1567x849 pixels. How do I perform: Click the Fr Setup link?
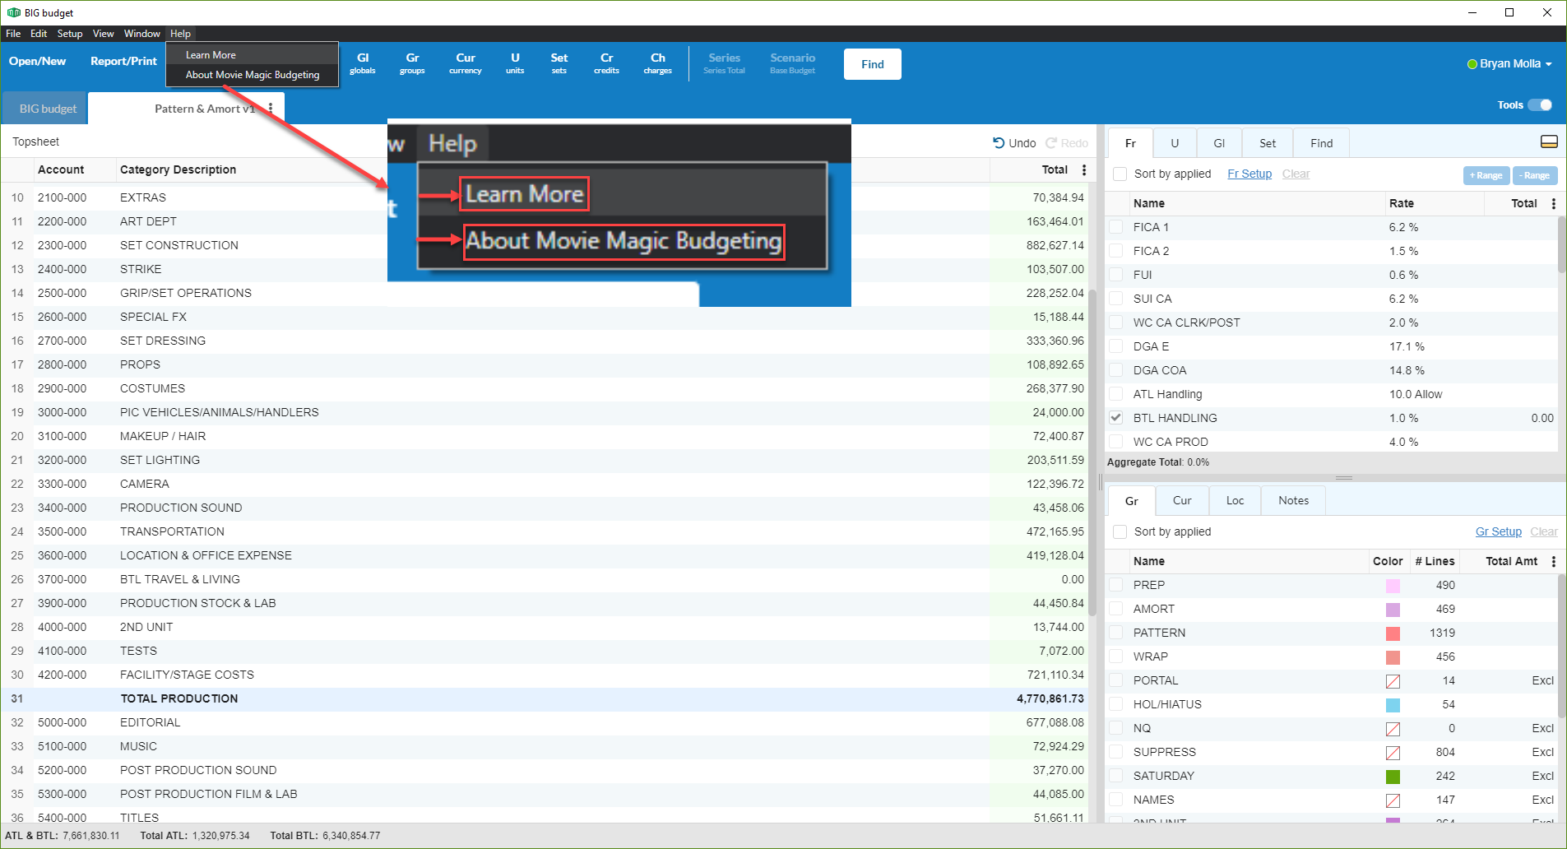(1249, 174)
